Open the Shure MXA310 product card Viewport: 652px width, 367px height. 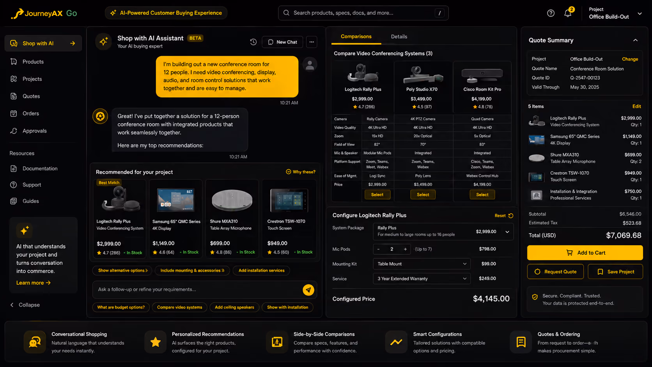point(232,219)
